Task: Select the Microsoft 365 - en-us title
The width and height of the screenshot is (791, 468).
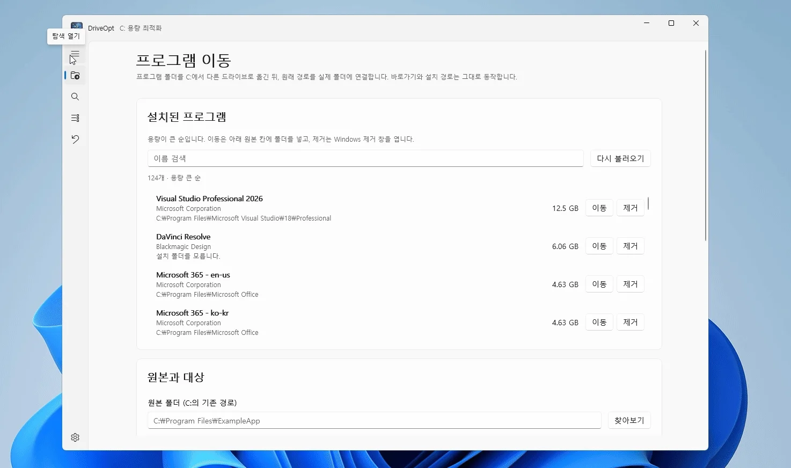Action: pyautogui.click(x=193, y=275)
